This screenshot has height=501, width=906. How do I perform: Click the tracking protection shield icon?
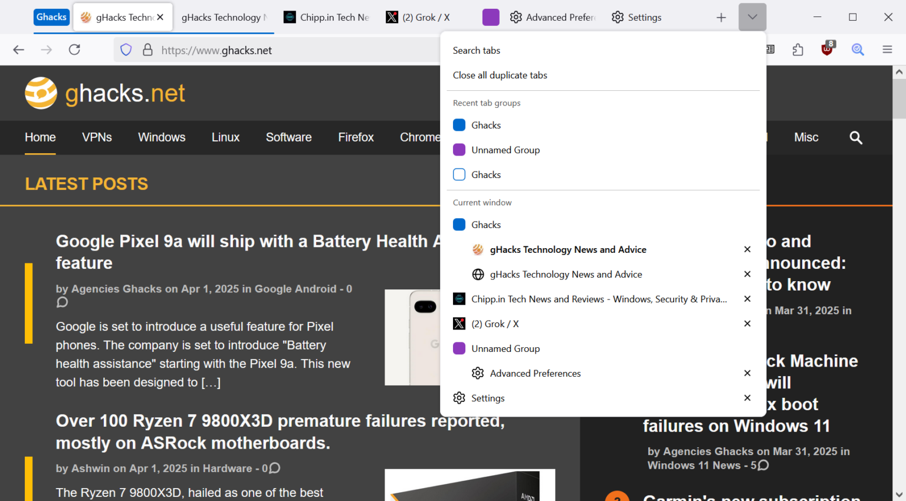click(126, 50)
